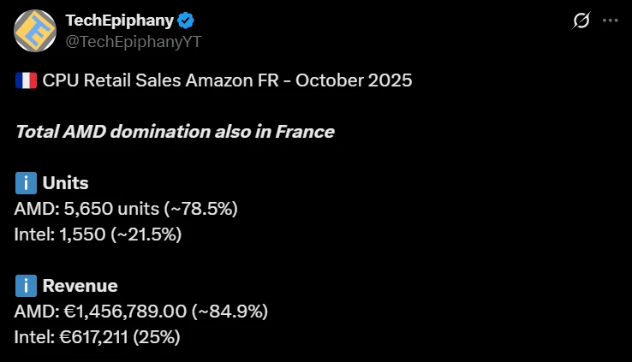632x362 pixels.
Task: Click the Intel 1,550 units line
Action: (97, 234)
